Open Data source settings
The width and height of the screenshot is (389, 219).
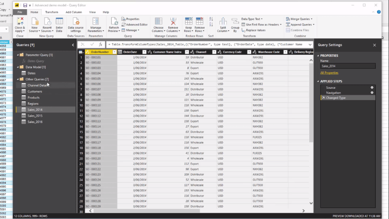click(x=76, y=22)
